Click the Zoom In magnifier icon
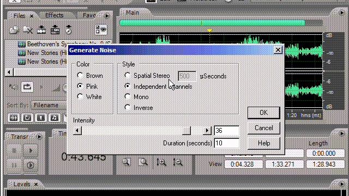 click(127, 162)
